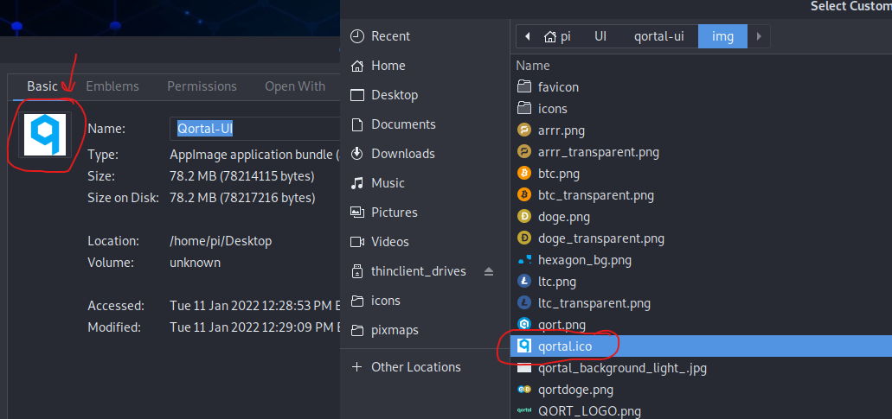Click the Location value /home/pi/Desktop
892x419 pixels.
(221, 241)
